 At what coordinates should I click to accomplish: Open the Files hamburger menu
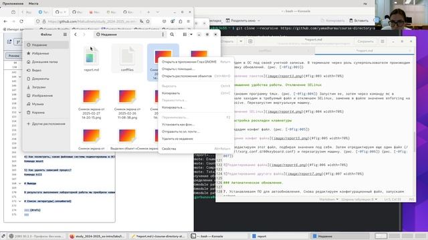coord(65,35)
